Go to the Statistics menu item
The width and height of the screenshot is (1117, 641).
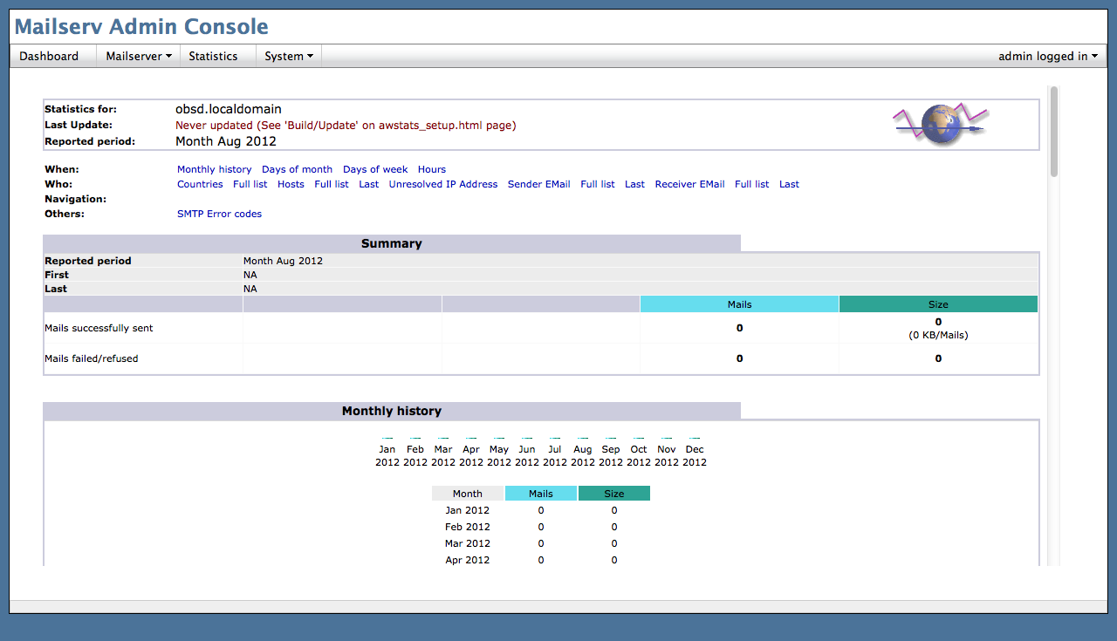click(213, 56)
